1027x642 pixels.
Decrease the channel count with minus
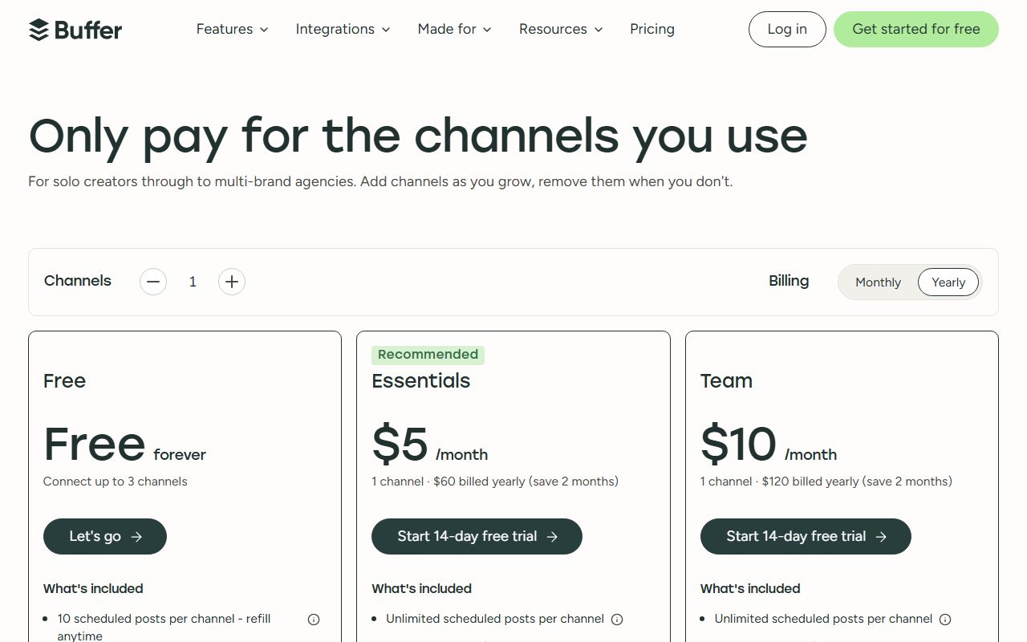tap(153, 282)
